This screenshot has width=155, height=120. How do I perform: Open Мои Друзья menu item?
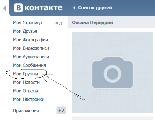(25, 31)
